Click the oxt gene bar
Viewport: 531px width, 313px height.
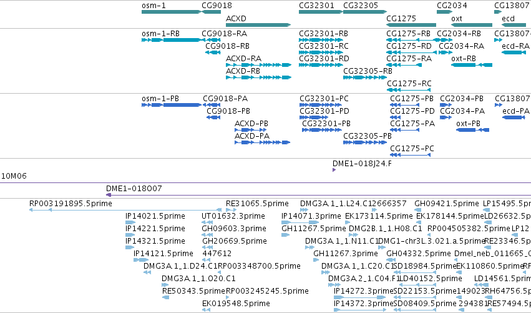[x=472, y=25]
